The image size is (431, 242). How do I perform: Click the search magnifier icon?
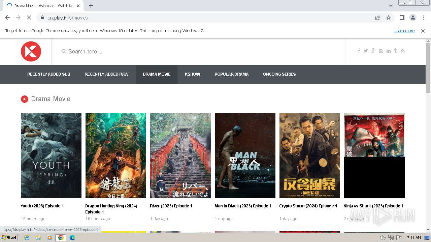[x=64, y=51]
